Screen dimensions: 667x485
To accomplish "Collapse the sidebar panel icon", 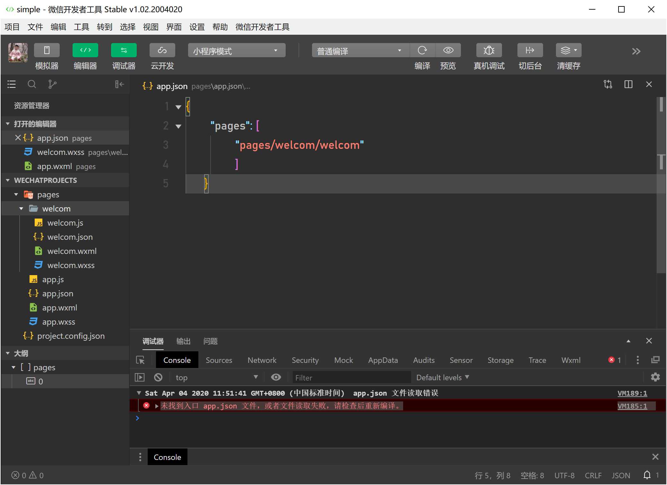I will (119, 84).
